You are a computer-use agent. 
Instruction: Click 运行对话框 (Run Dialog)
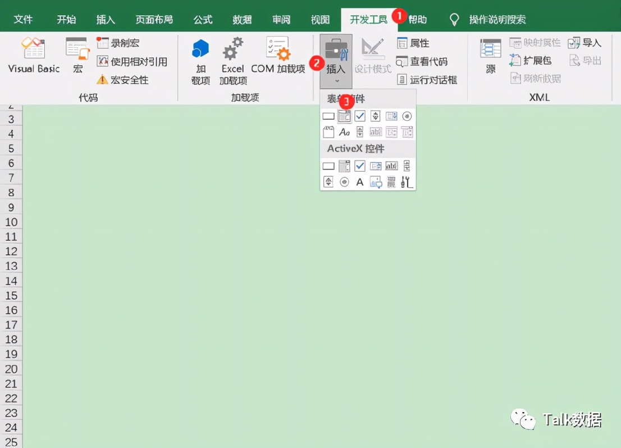(x=427, y=80)
